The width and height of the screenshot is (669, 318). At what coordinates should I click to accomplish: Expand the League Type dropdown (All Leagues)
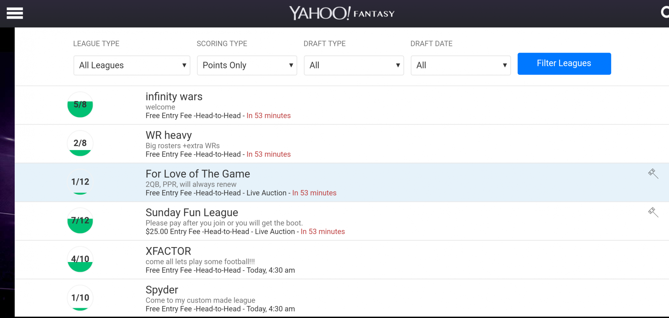pos(132,65)
